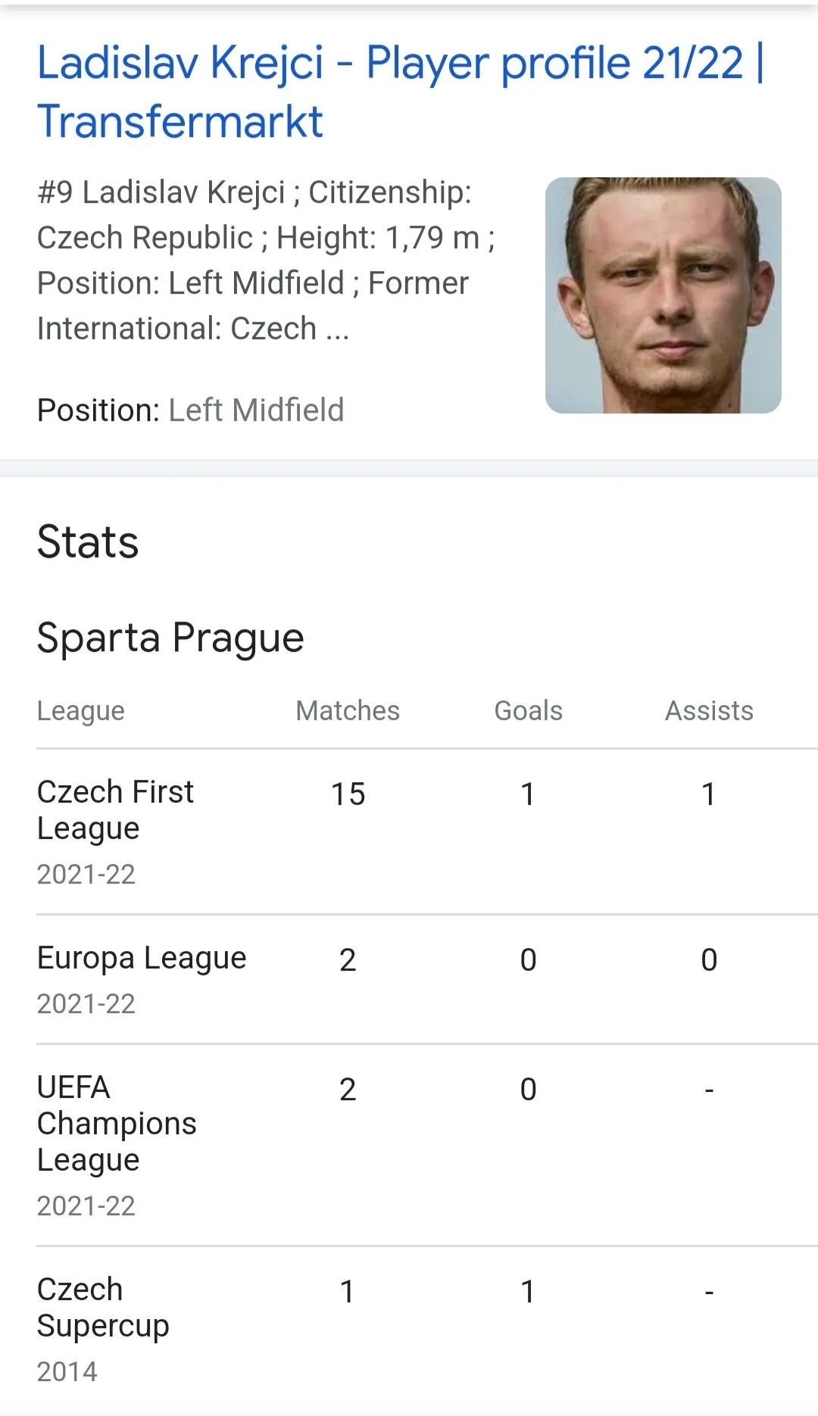The height and width of the screenshot is (1416, 818).
Task: Select the Czech Supercup goals value
Action: point(528,1292)
